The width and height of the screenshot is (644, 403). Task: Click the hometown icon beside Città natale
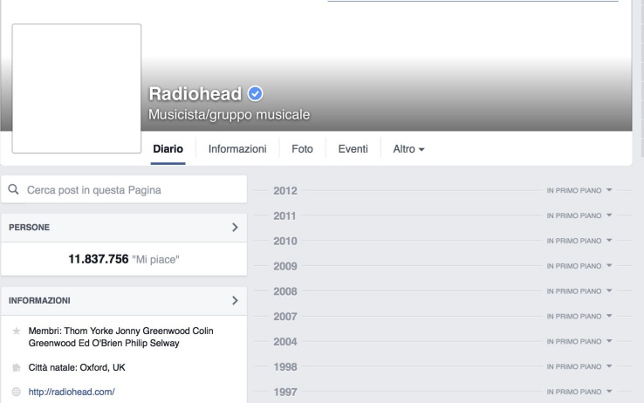pos(16,367)
